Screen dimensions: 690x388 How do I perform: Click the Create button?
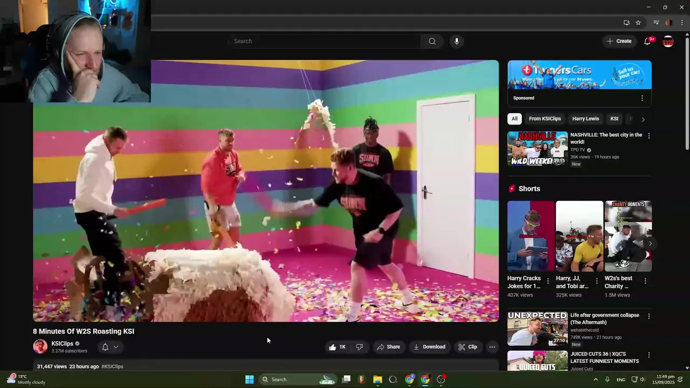[x=619, y=41]
